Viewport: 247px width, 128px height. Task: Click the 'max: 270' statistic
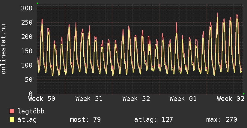[222, 120]
